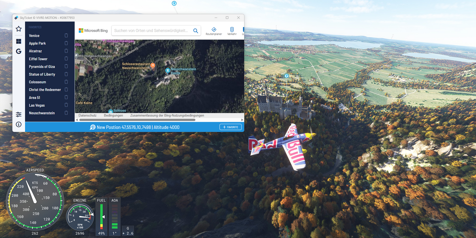Click the + FAVORITE button
This screenshot has width=476, height=238.
230,127
